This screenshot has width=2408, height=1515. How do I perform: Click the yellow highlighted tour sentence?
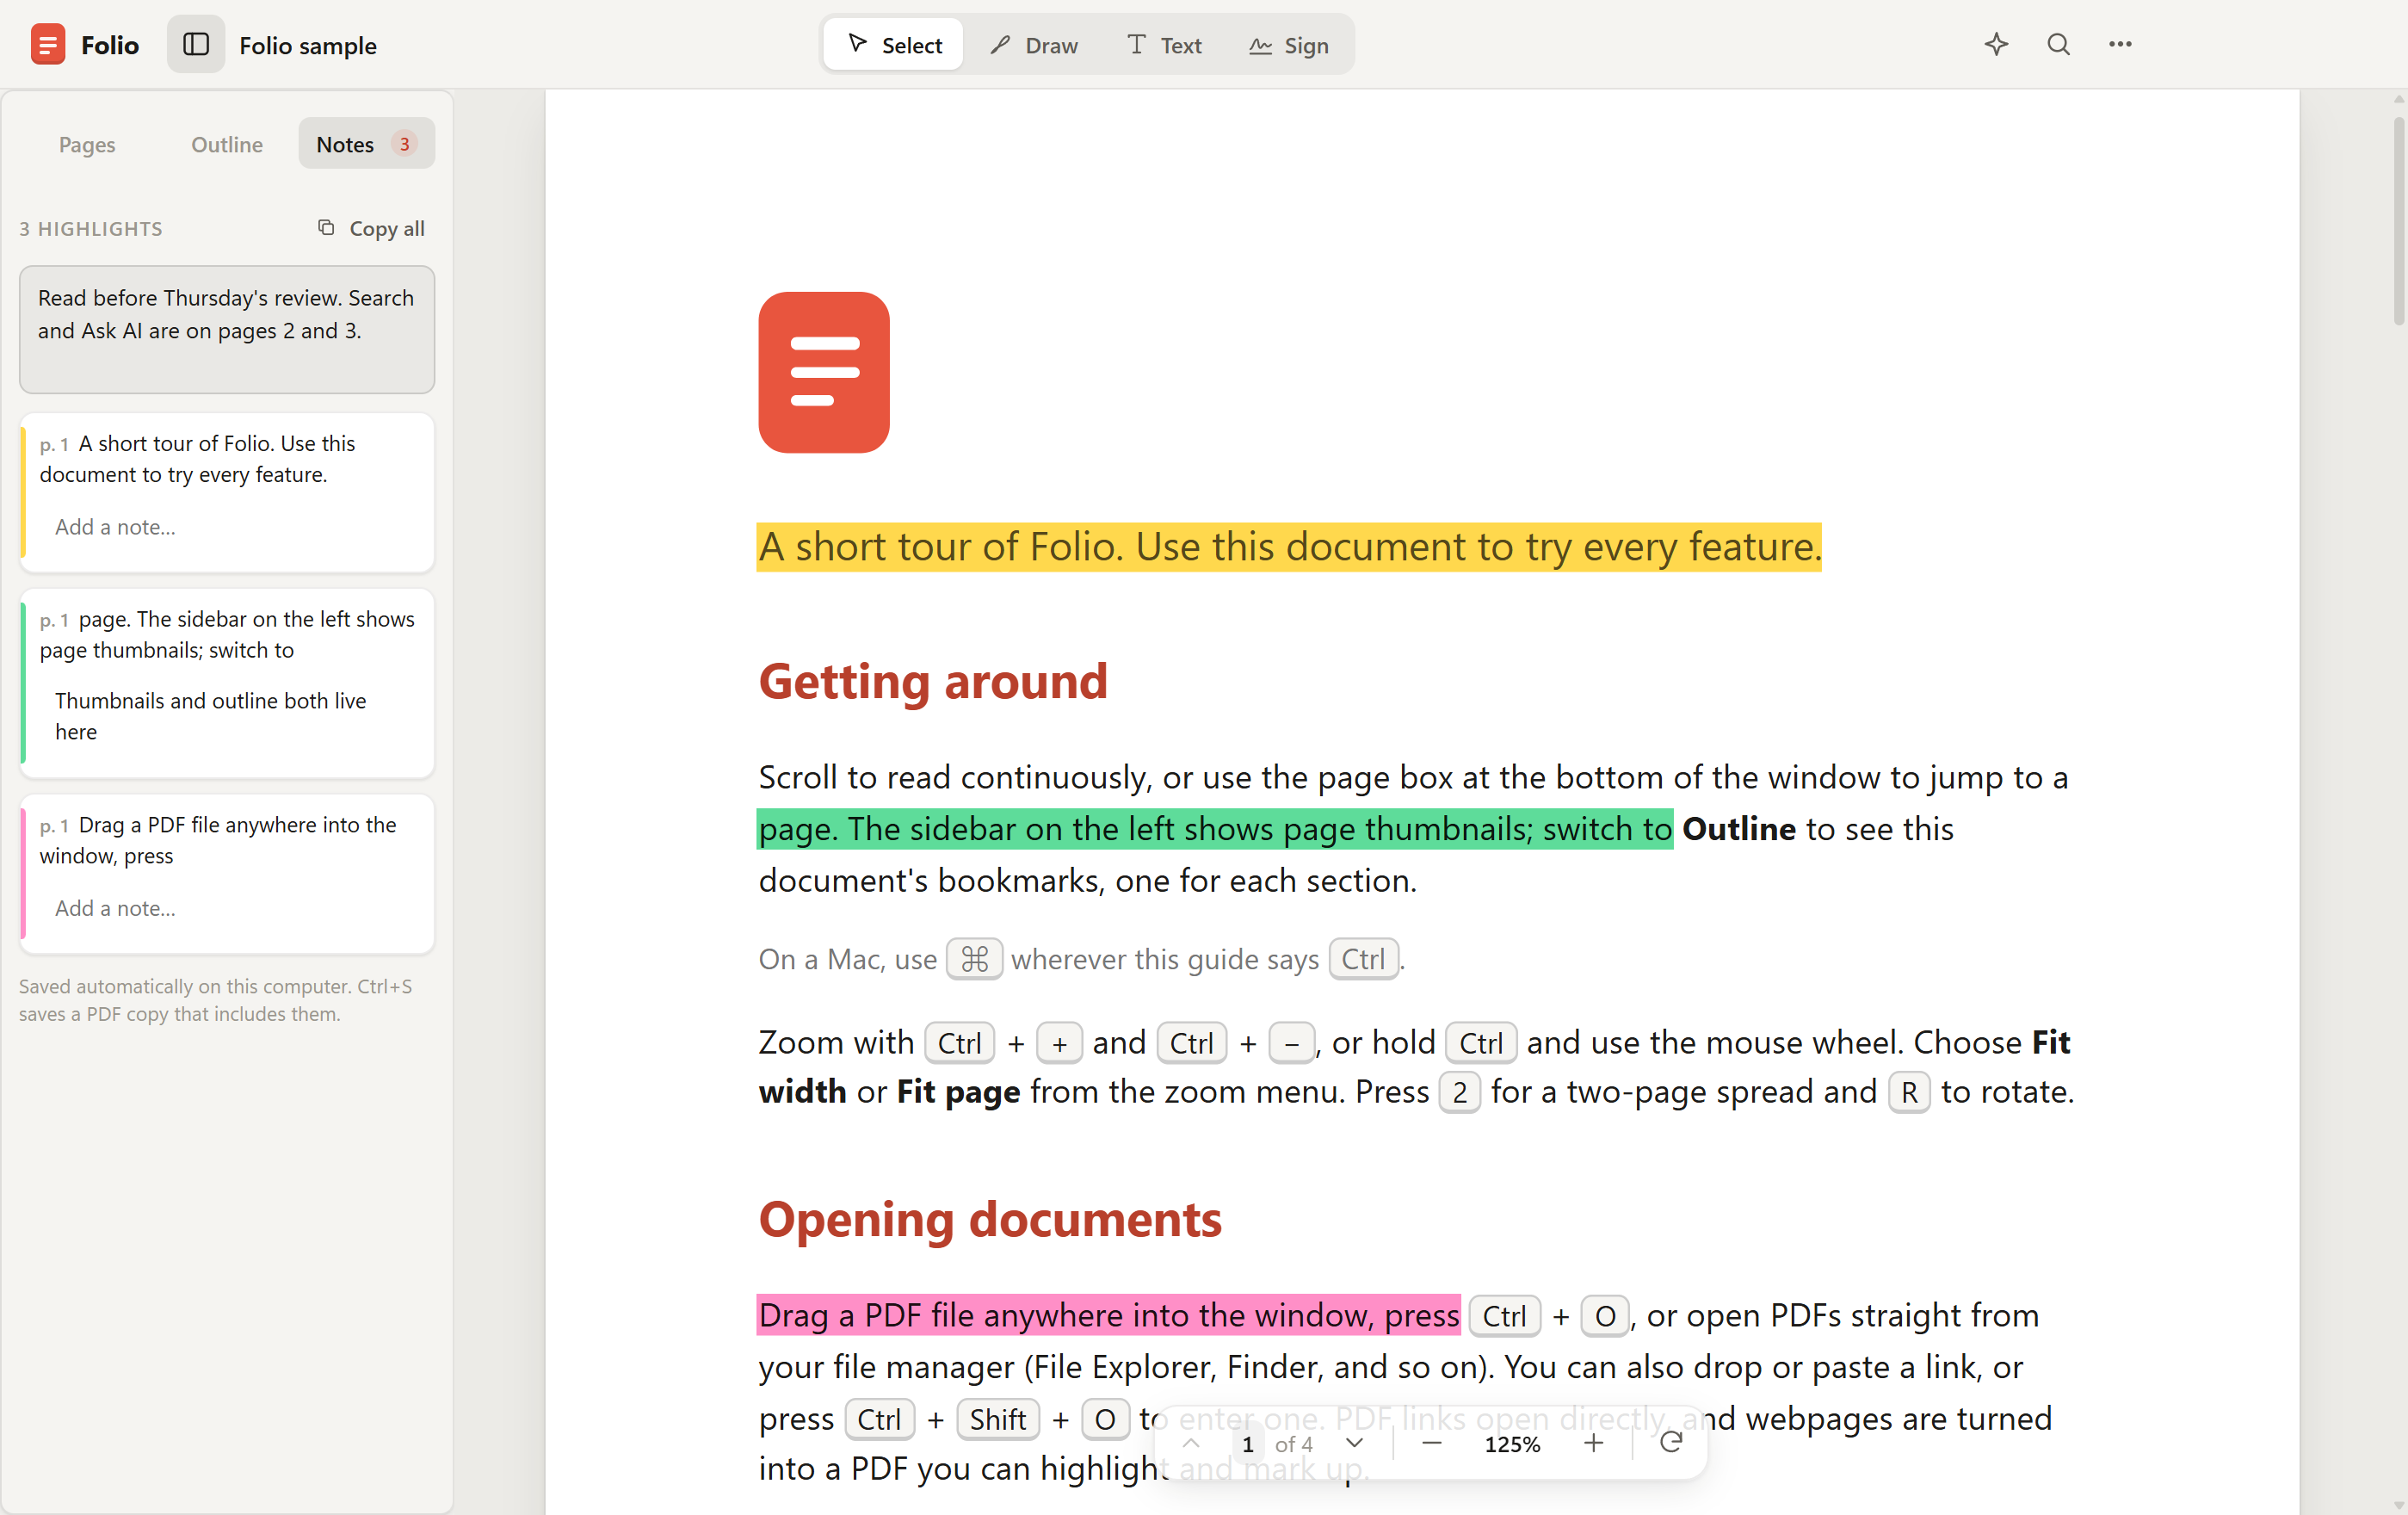click(1289, 547)
